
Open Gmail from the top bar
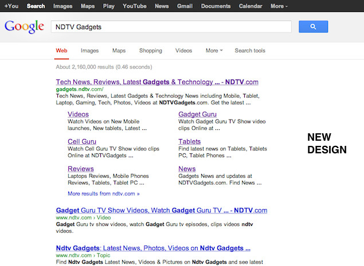[185, 6]
